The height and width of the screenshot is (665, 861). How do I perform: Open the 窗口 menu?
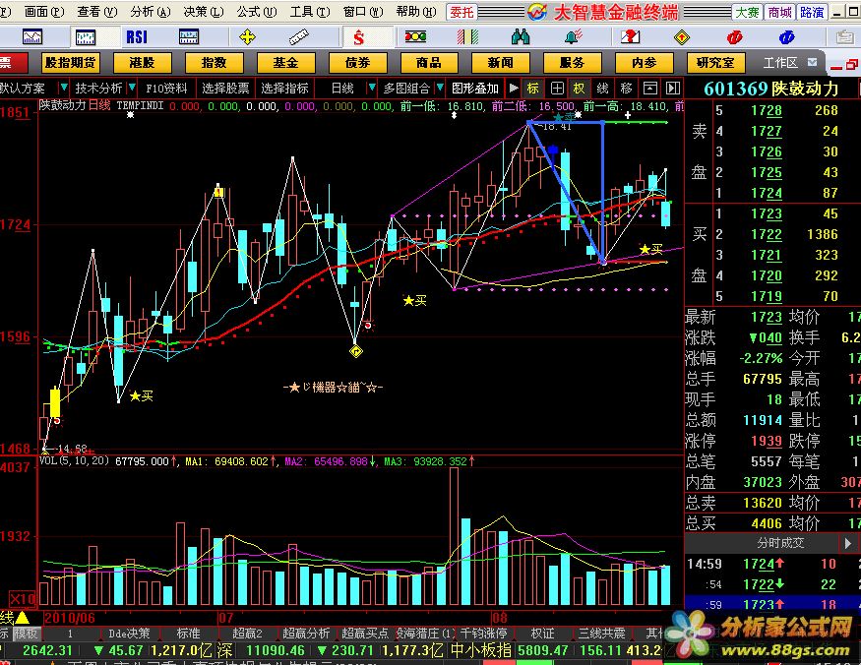coord(363,11)
